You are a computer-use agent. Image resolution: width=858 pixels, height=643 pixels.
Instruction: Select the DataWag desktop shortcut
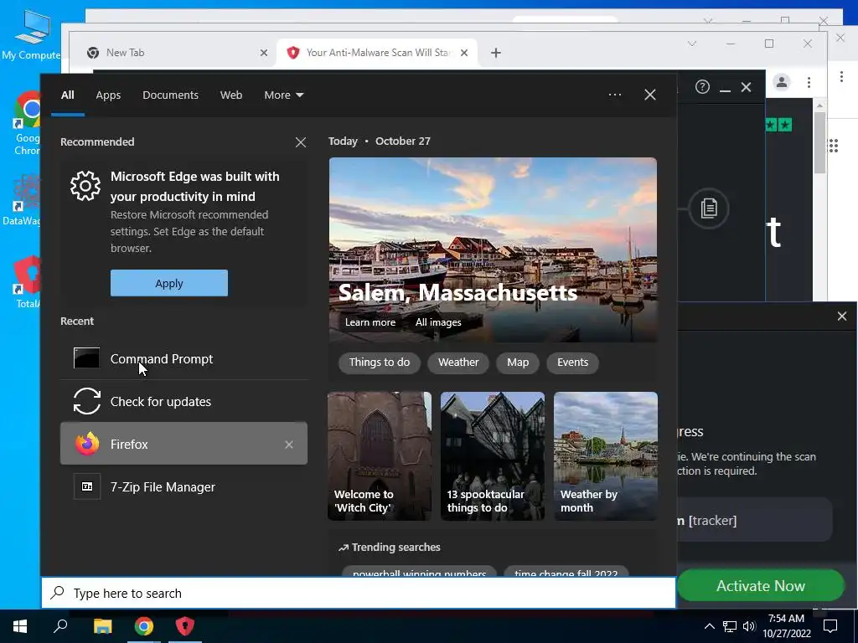[x=22, y=200]
